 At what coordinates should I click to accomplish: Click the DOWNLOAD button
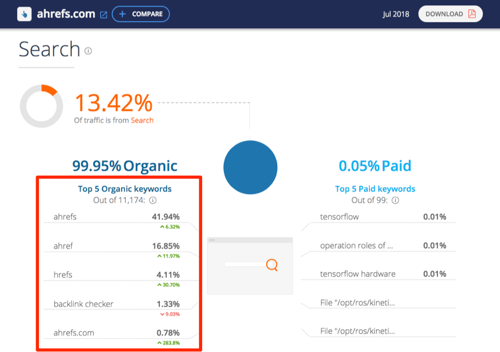coord(451,13)
